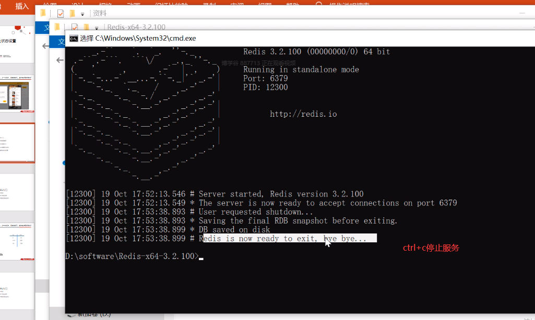Click the 'Port: 6379' line
The image size is (535, 320).
(x=266, y=78)
